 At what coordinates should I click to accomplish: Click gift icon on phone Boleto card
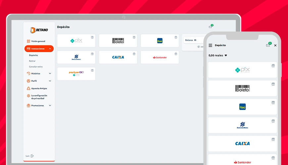[x=273, y=84]
